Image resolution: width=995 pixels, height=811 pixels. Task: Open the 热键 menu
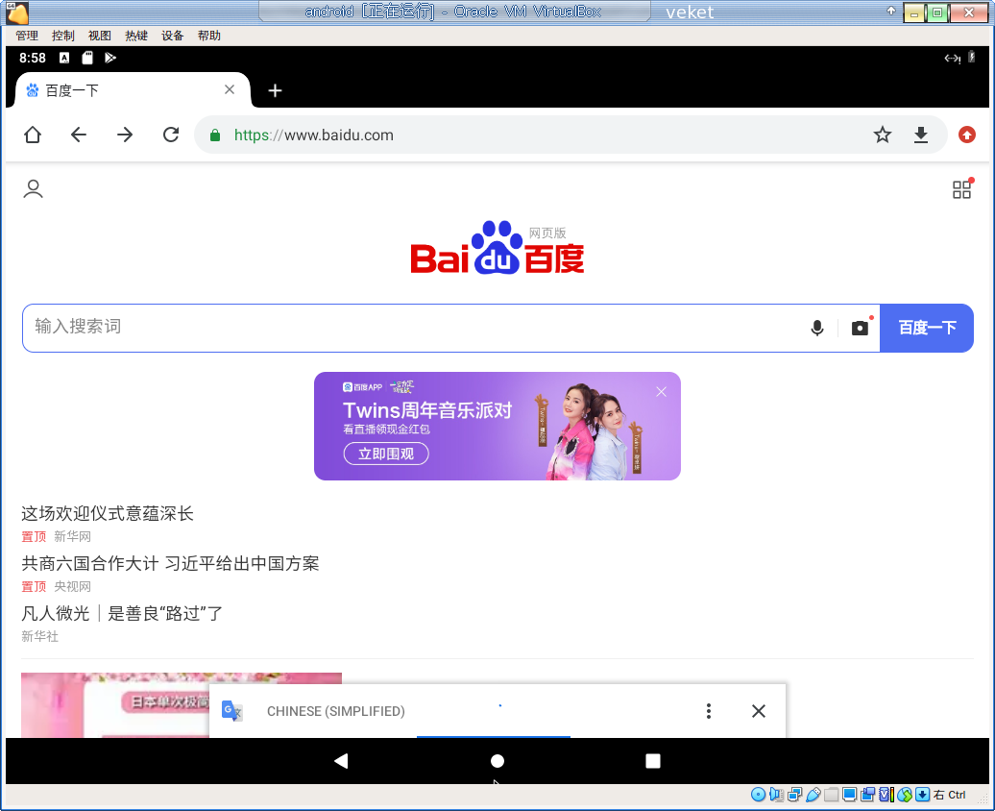point(135,36)
